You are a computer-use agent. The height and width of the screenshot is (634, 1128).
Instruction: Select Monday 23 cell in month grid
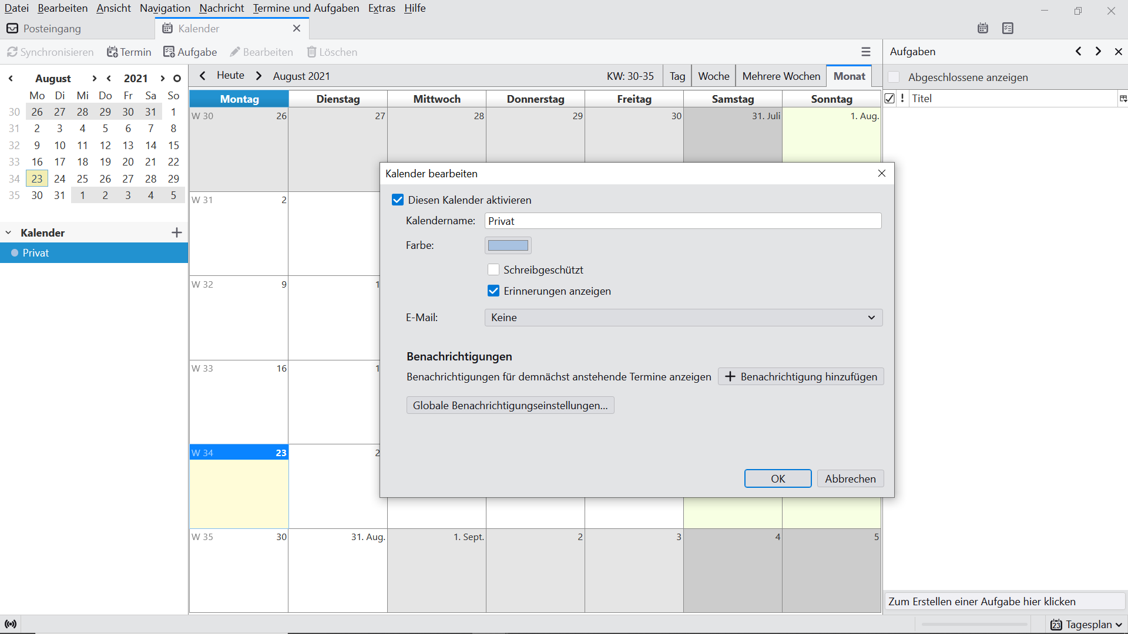point(239,487)
